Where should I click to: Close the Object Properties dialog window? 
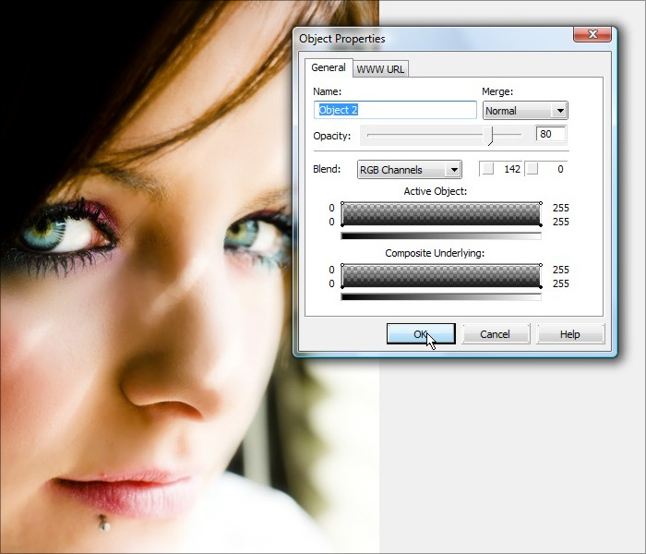(x=592, y=35)
